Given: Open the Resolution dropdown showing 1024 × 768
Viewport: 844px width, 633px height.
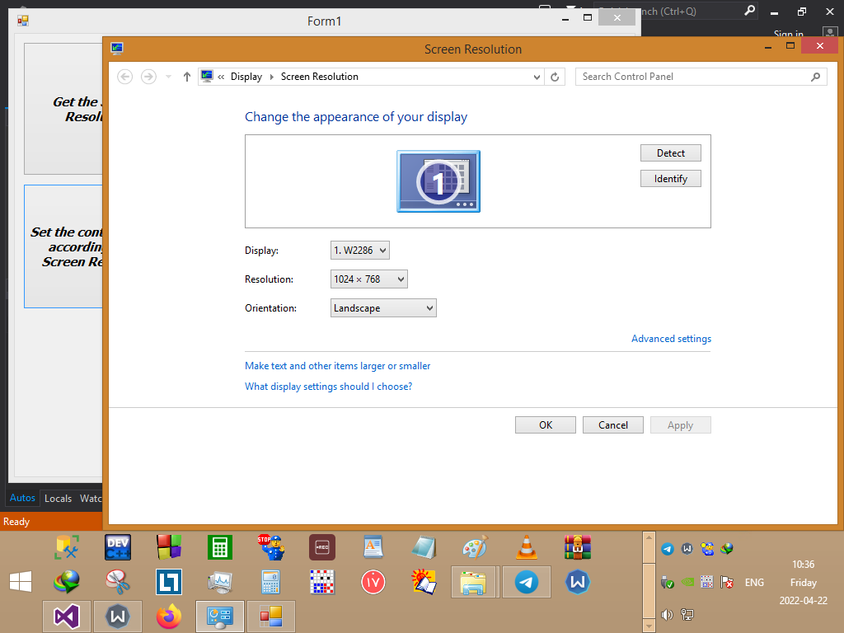Looking at the screenshot, I should point(369,279).
